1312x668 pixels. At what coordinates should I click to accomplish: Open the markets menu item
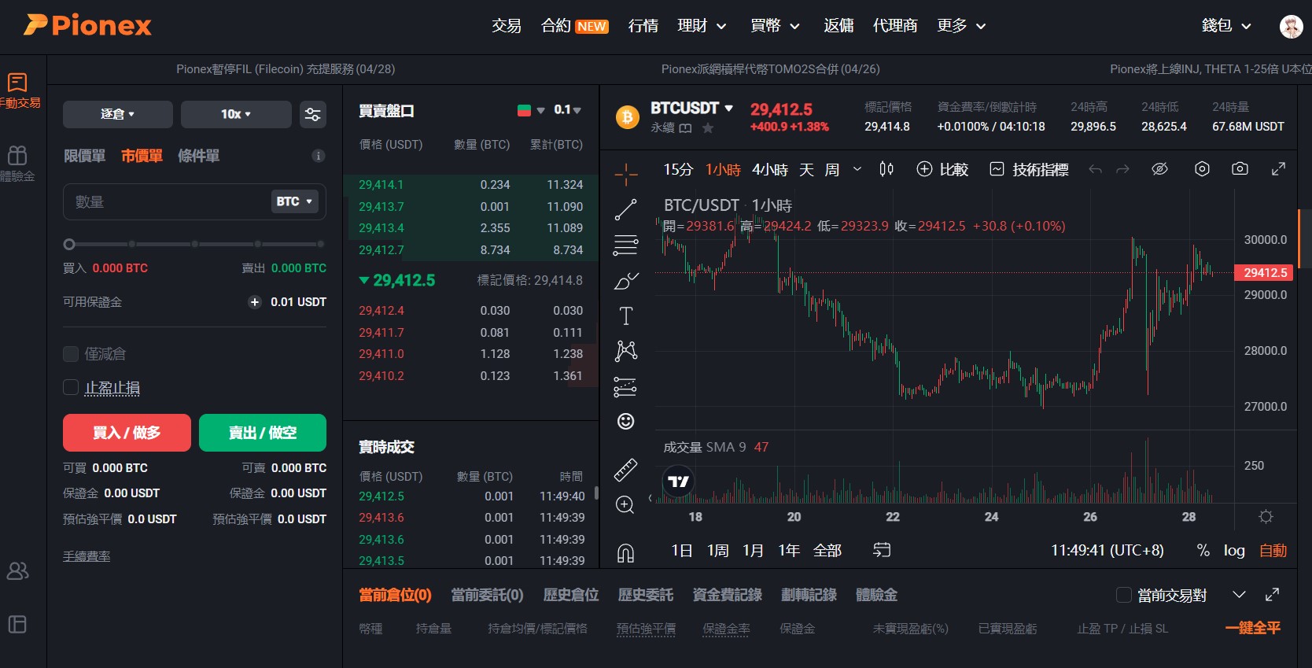[x=643, y=26]
